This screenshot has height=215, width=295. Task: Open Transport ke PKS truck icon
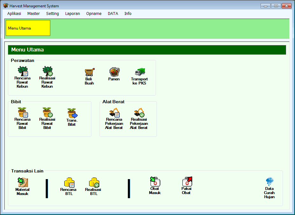(x=140, y=72)
